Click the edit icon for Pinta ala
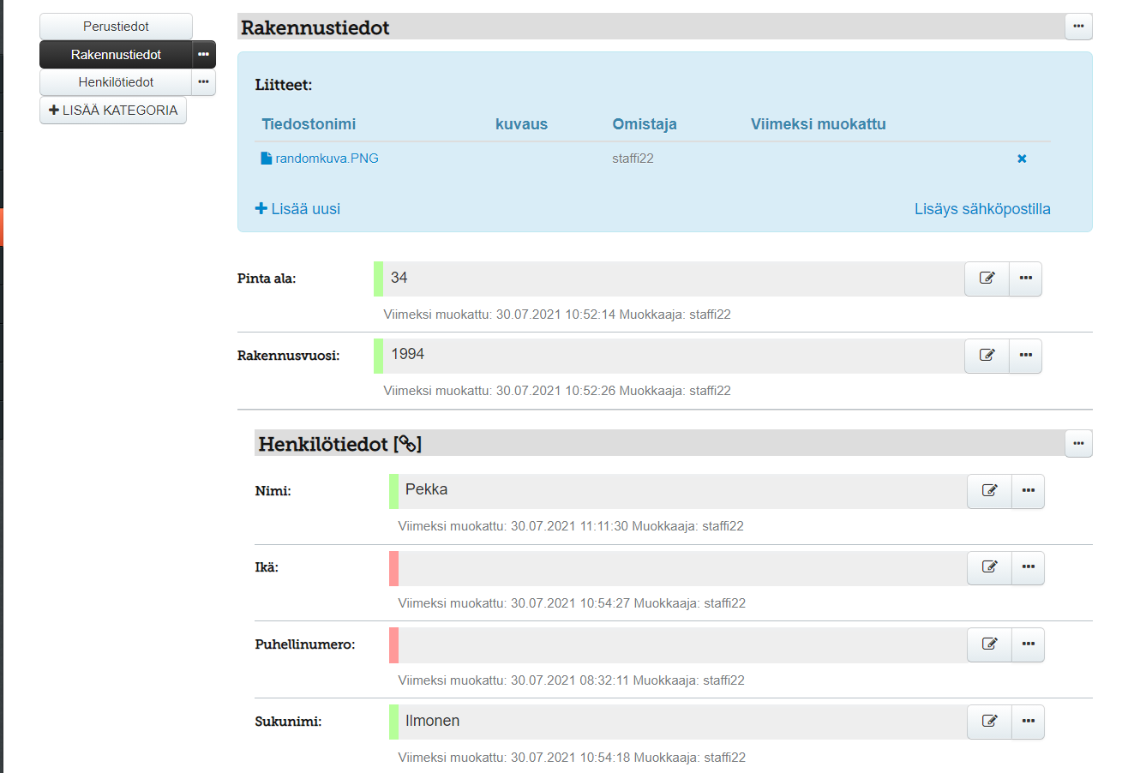The image size is (1128, 773). pos(987,279)
